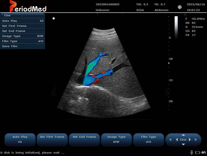Click the -20 depth scale label

point(170,101)
